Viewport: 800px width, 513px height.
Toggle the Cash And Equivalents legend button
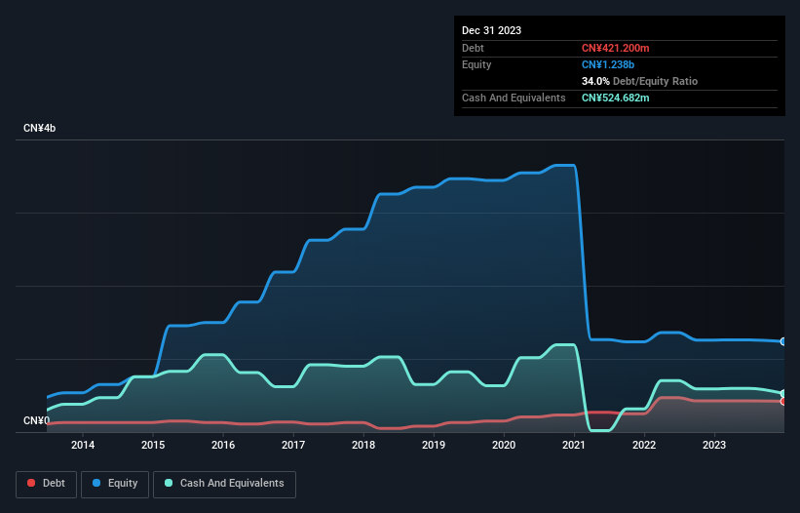224,484
